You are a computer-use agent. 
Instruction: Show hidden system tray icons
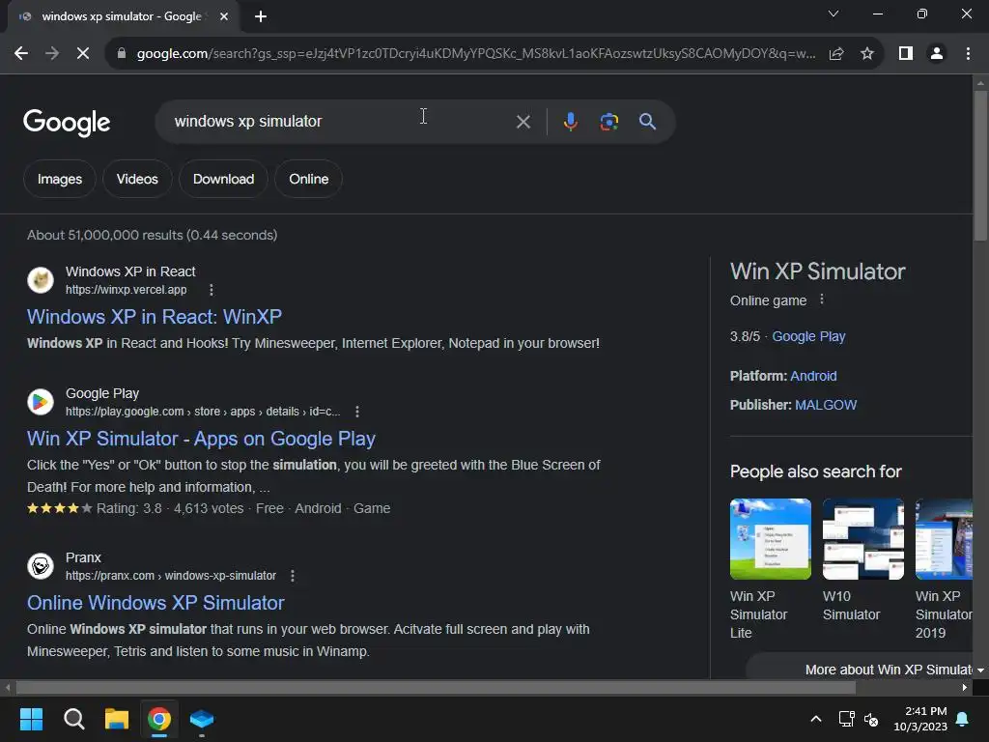(815, 719)
